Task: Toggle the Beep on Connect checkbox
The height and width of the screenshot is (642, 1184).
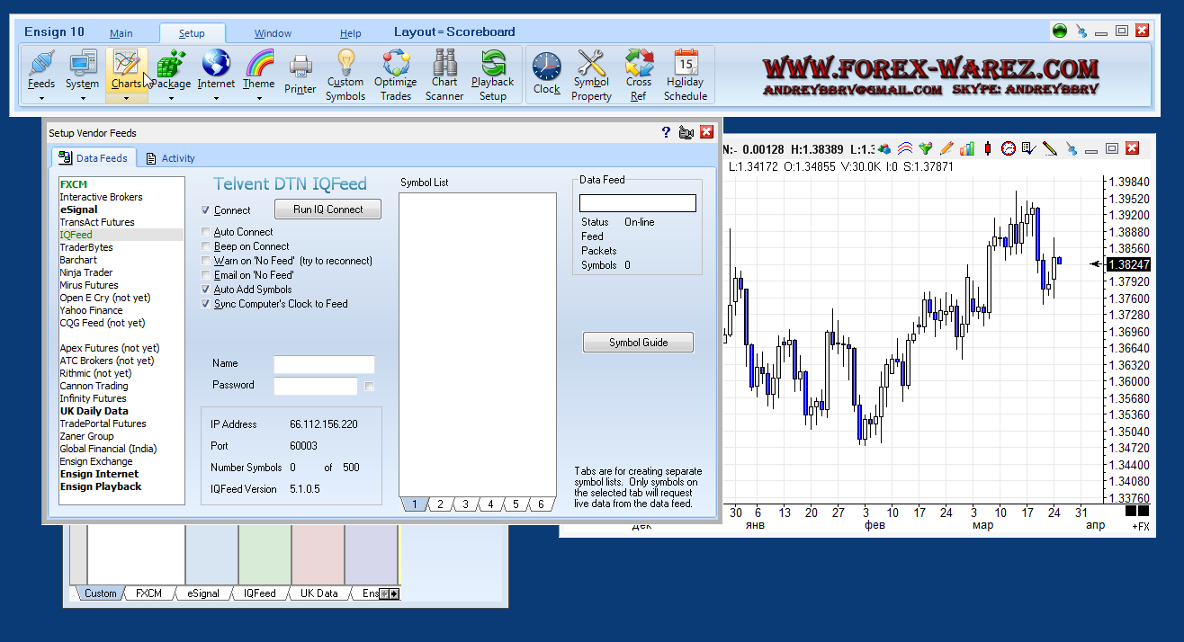Action: [207, 246]
